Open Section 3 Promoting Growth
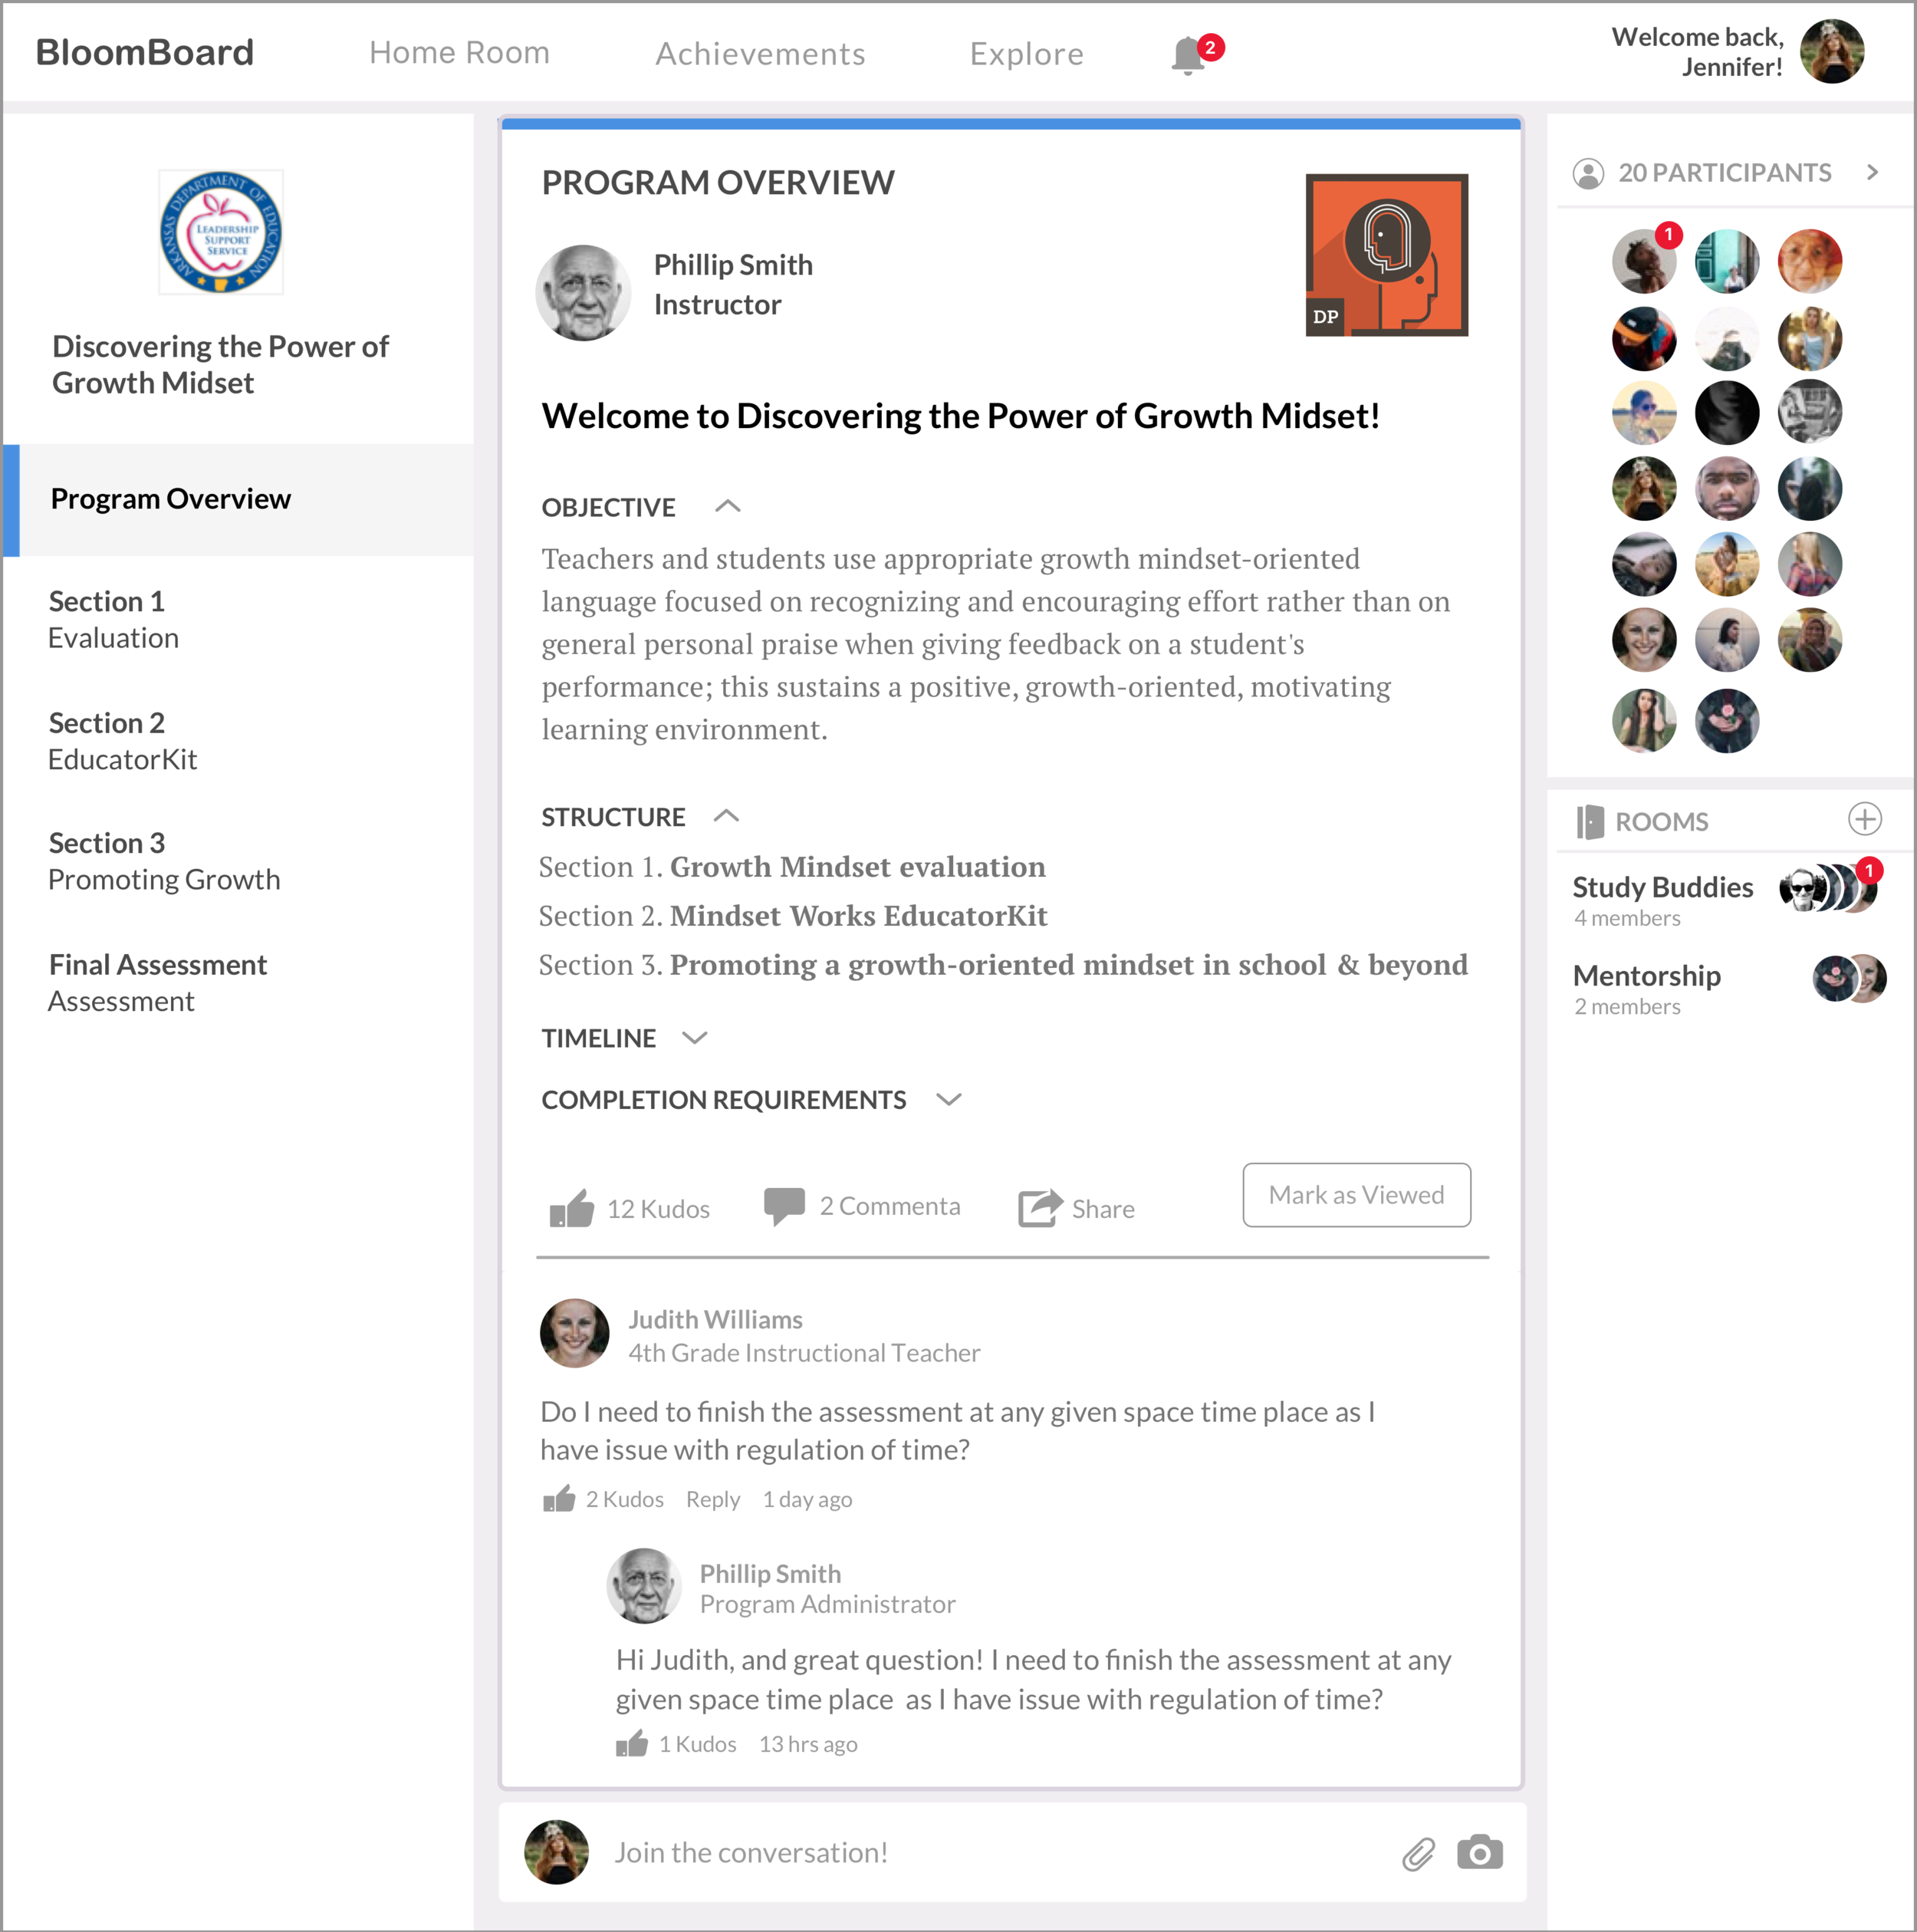 (x=164, y=861)
